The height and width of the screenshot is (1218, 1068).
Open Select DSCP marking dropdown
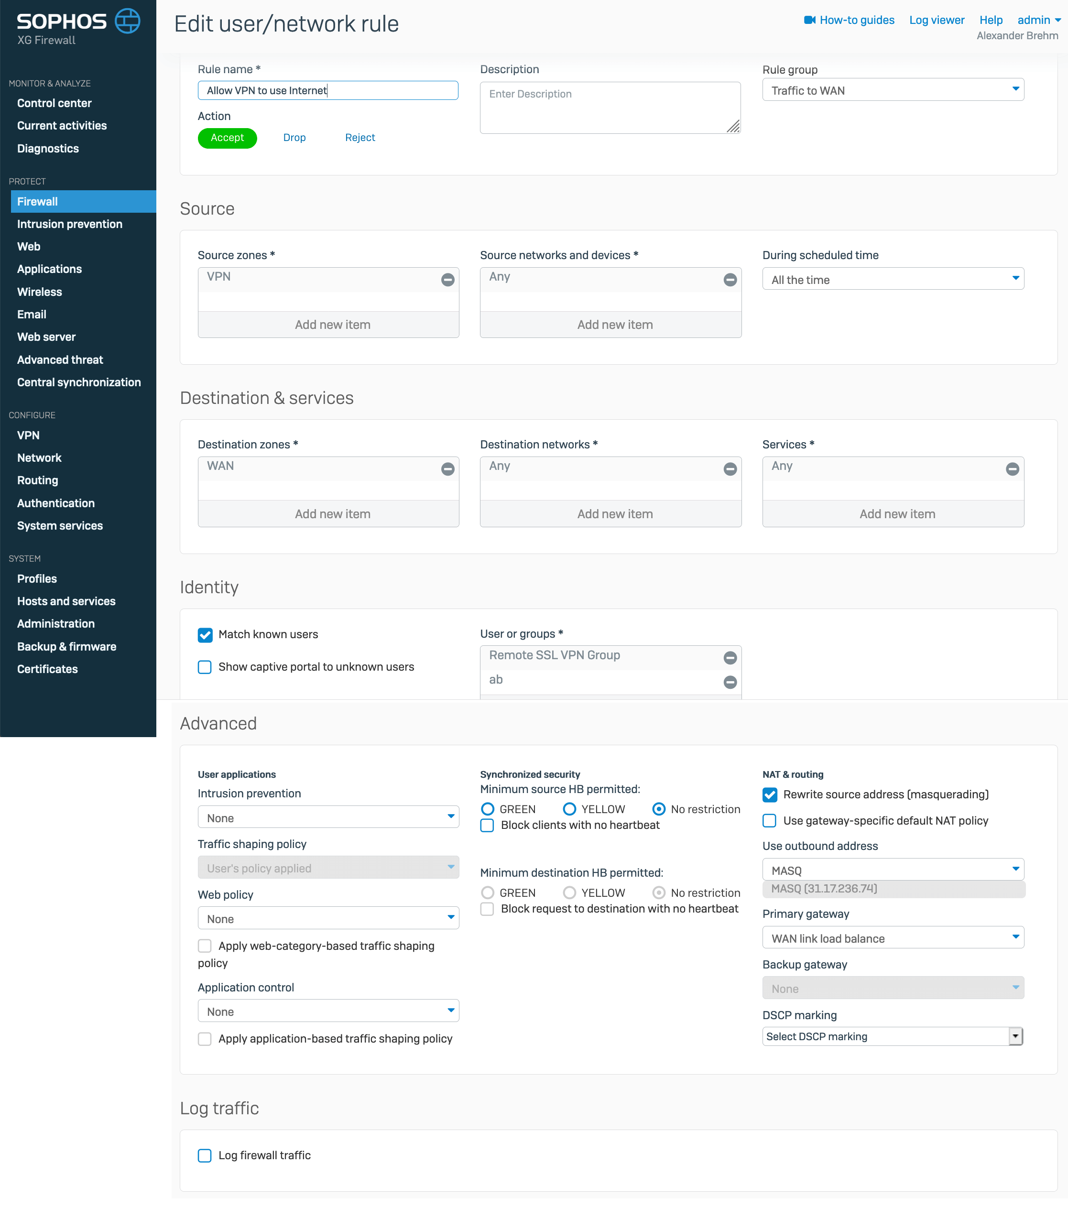[x=893, y=1037]
